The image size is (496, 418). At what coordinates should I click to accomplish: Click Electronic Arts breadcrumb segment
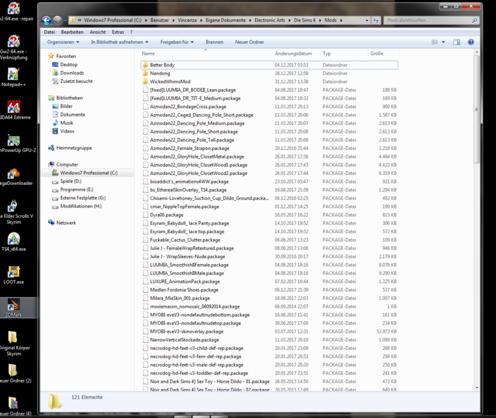click(x=270, y=20)
